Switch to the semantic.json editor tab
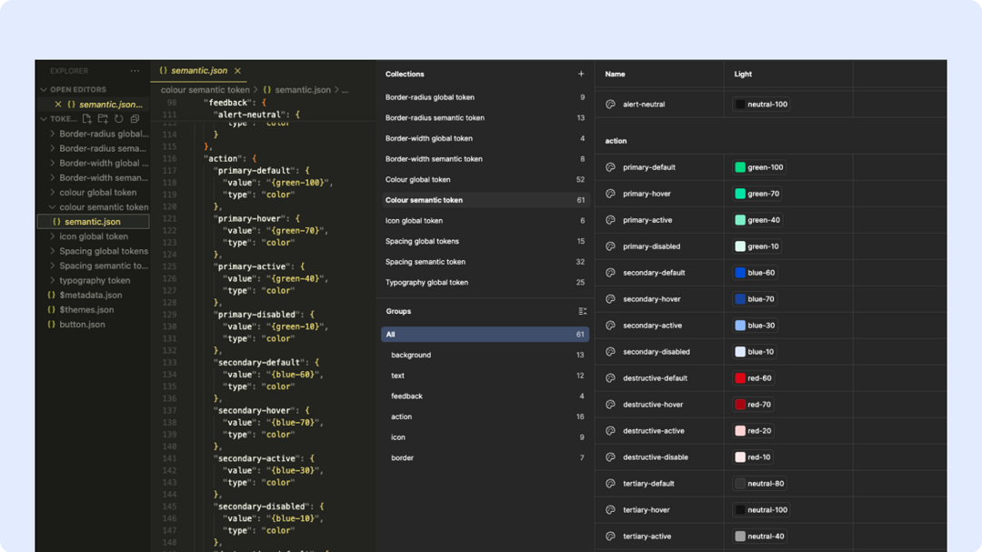 198,71
